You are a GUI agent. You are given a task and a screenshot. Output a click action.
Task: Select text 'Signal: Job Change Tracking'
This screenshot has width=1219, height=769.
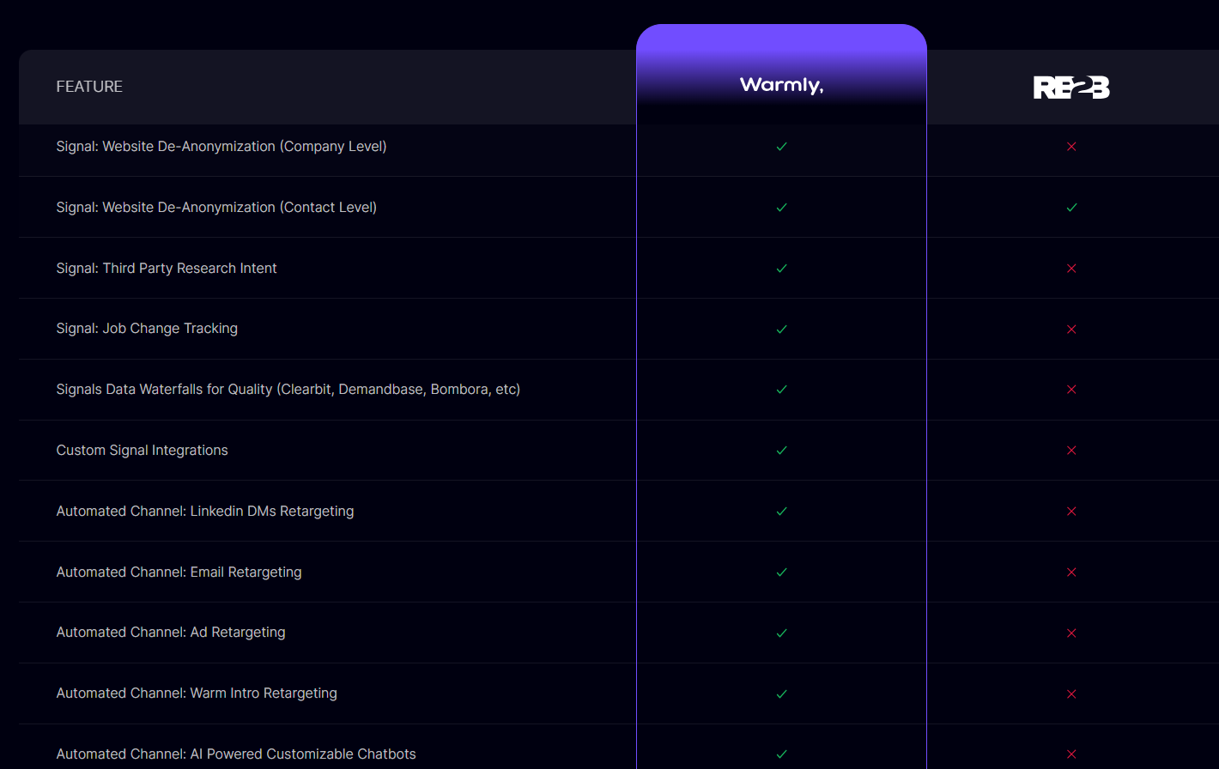(x=147, y=329)
